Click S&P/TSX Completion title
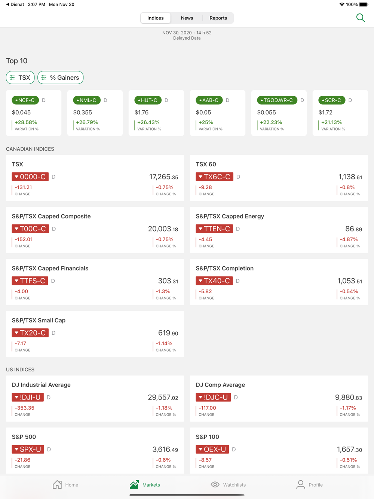This screenshot has height=499, width=374. pos(225,268)
